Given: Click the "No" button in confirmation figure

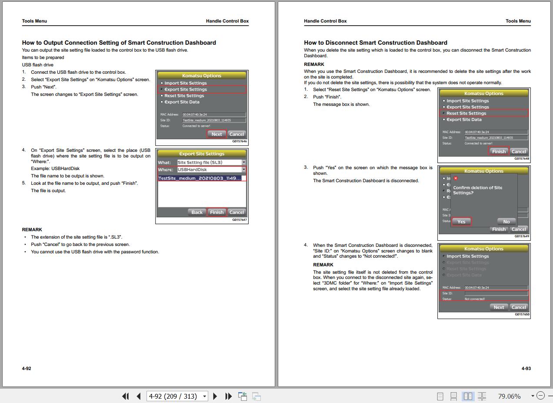Looking at the screenshot, I should [506, 222].
